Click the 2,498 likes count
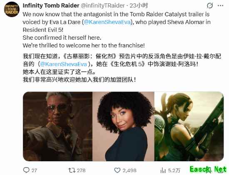 (129, 170)
